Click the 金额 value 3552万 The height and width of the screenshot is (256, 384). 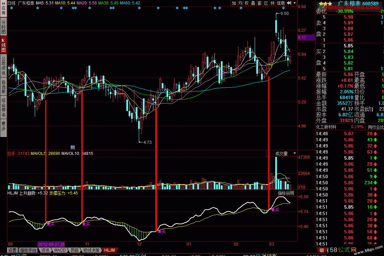345,103
